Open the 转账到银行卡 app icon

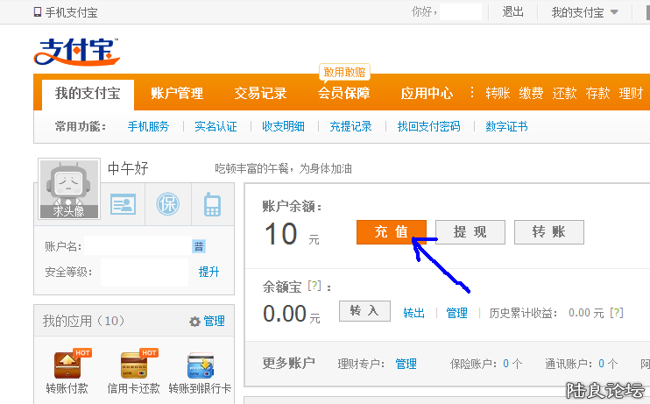(201, 366)
